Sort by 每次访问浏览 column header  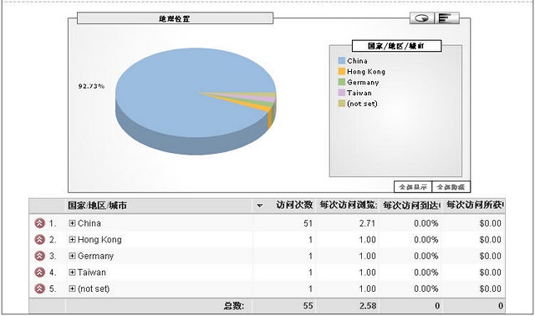pos(349,205)
